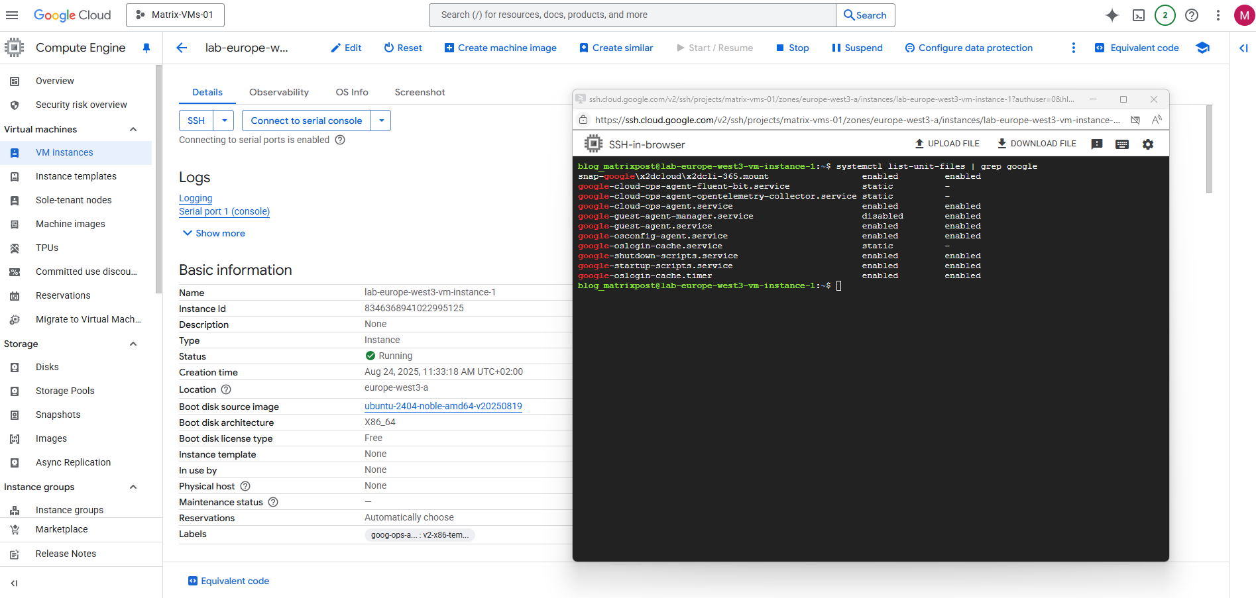
Task: Open Instance templates in sidebar
Action: click(76, 176)
